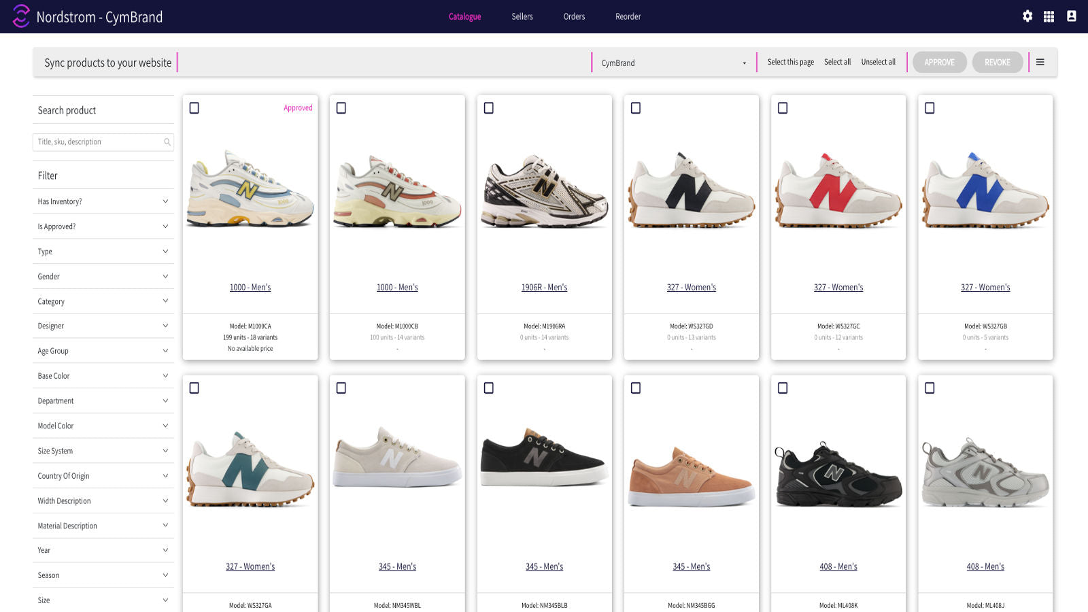Image resolution: width=1088 pixels, height=612 pixels.
Task: Expand the Gender filter
Action: [103, 276]
